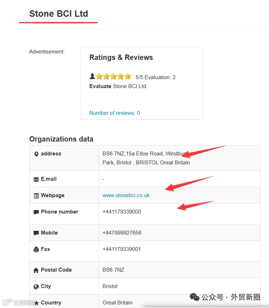
Task: Click the address location pin icon
Action: pyautogui.click(x=36, y=154)
